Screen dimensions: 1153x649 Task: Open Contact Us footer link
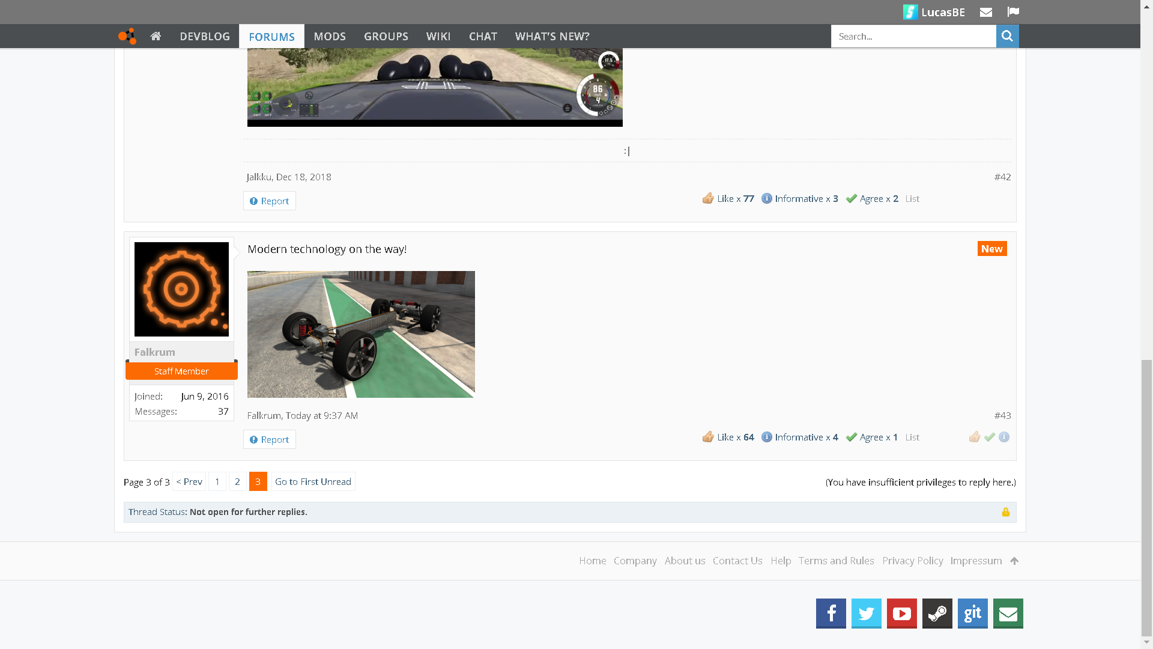click(x=737, y=561)
